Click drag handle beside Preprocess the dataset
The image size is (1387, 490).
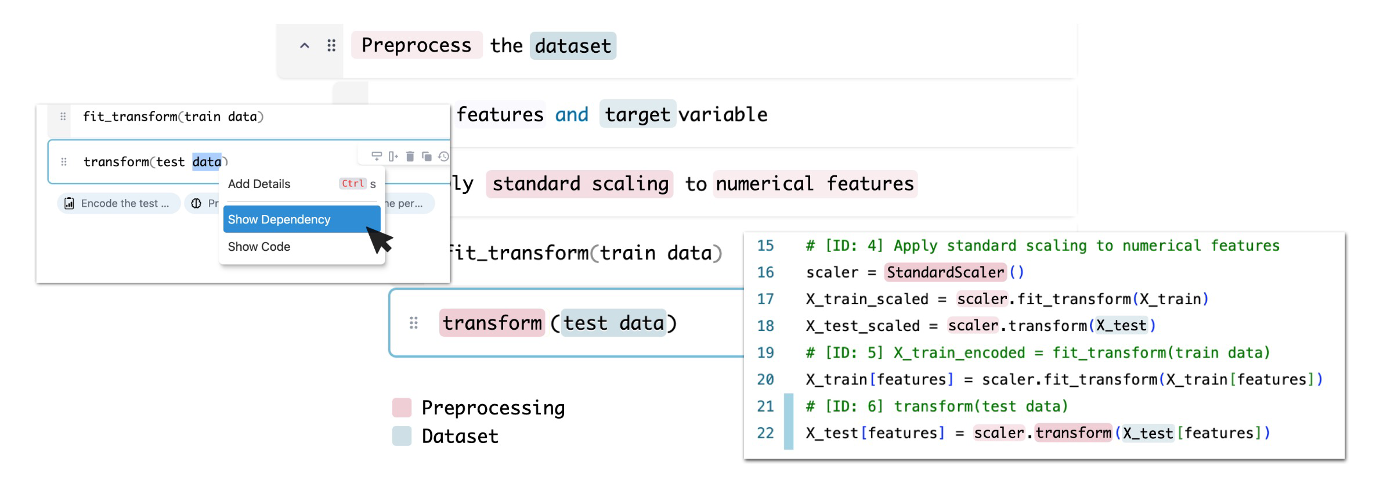331,46
